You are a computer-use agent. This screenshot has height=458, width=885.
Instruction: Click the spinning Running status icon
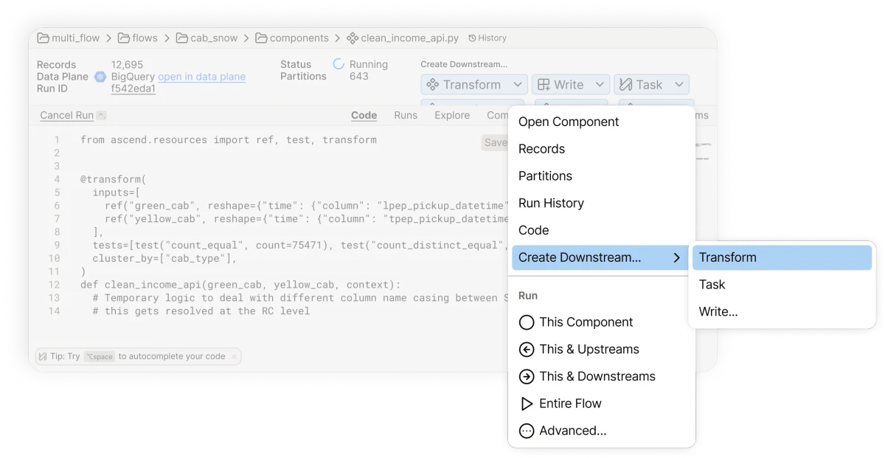pyautogui.click(x=339, y=64)
